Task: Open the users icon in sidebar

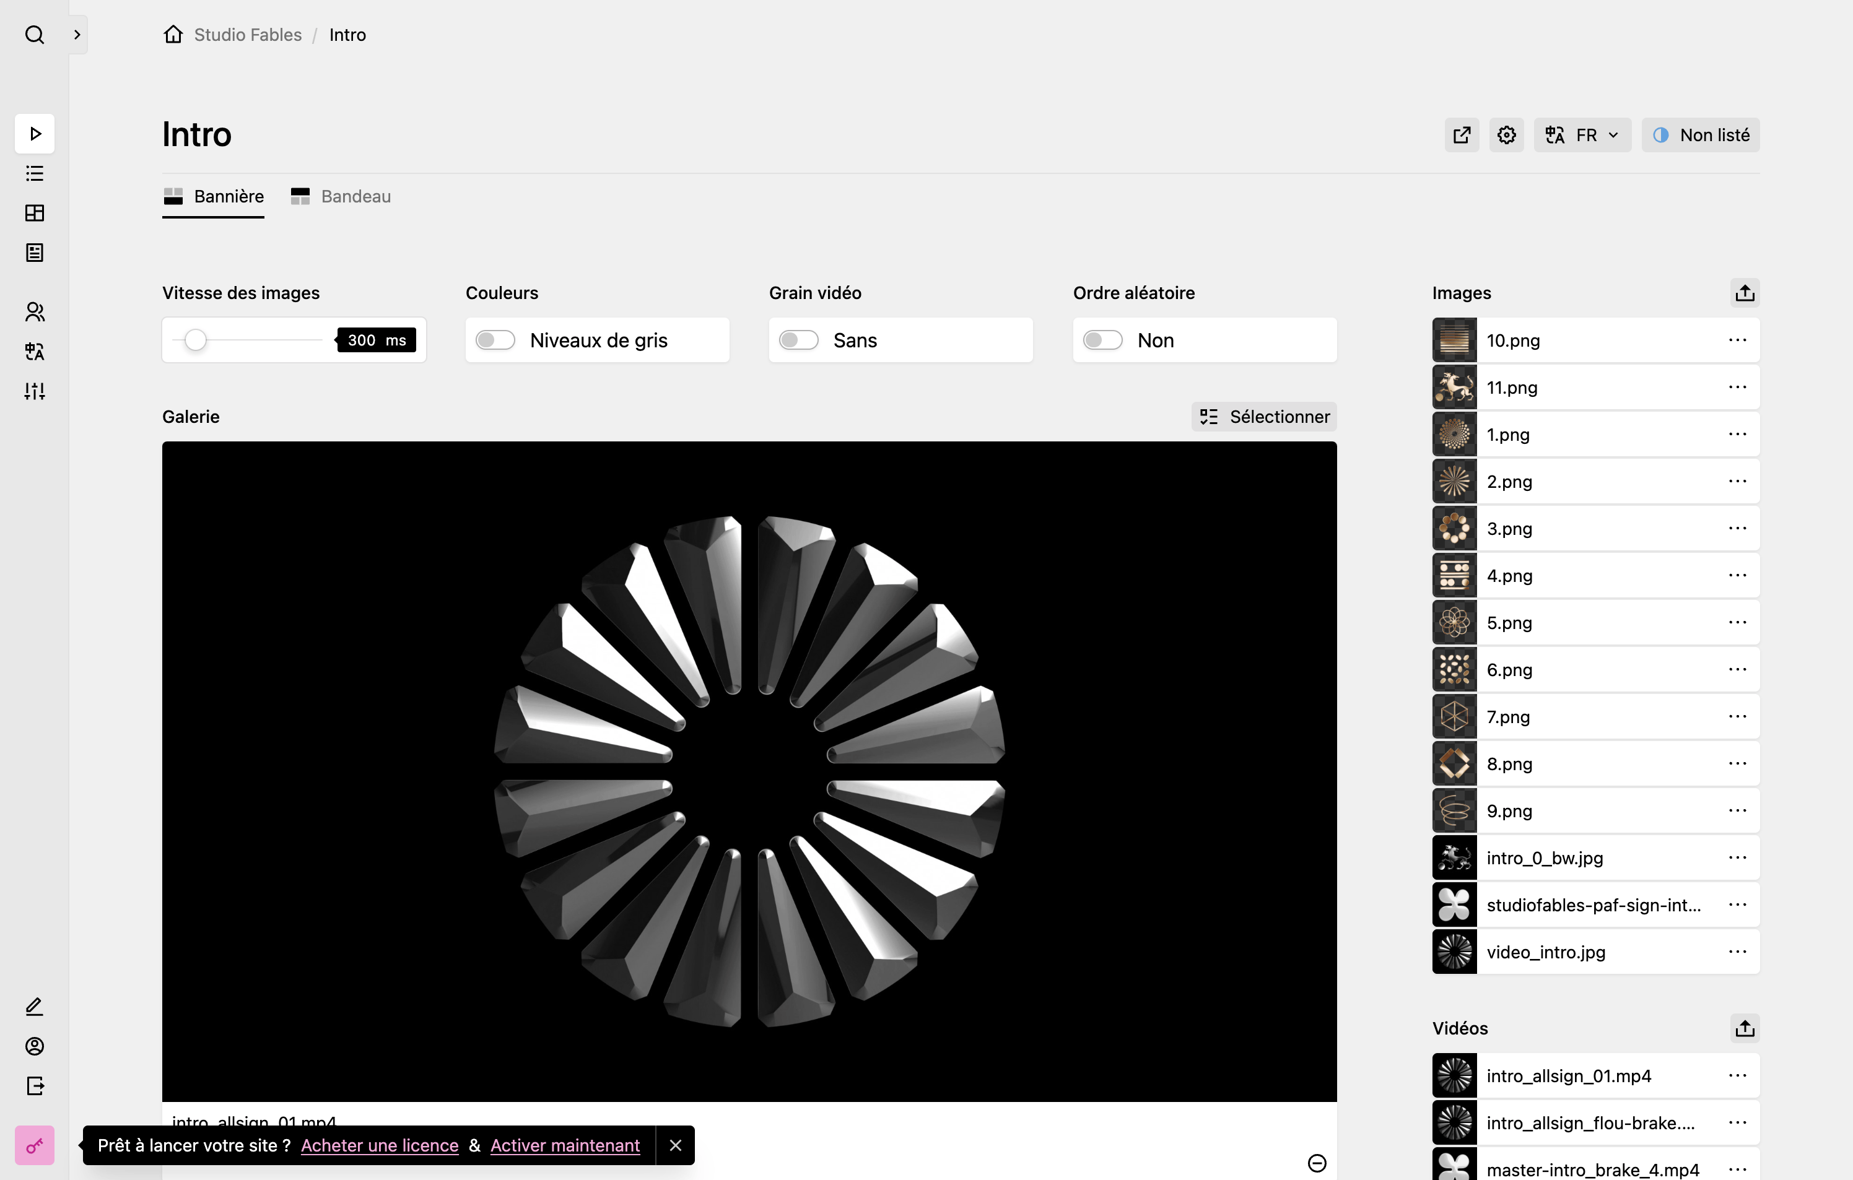Action: coord(35,311)
